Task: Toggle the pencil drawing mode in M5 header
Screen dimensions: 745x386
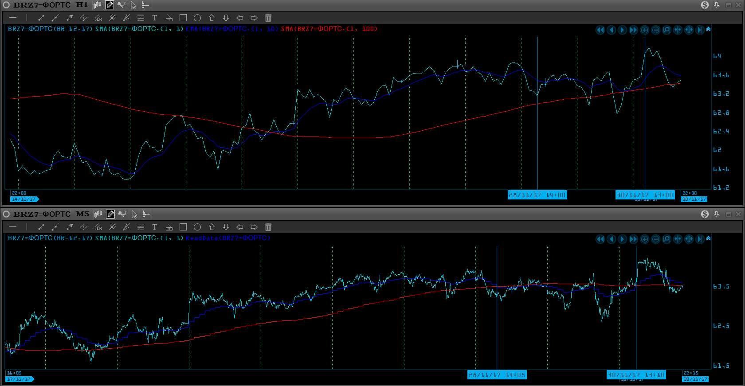Action: [x=110, y=214]
